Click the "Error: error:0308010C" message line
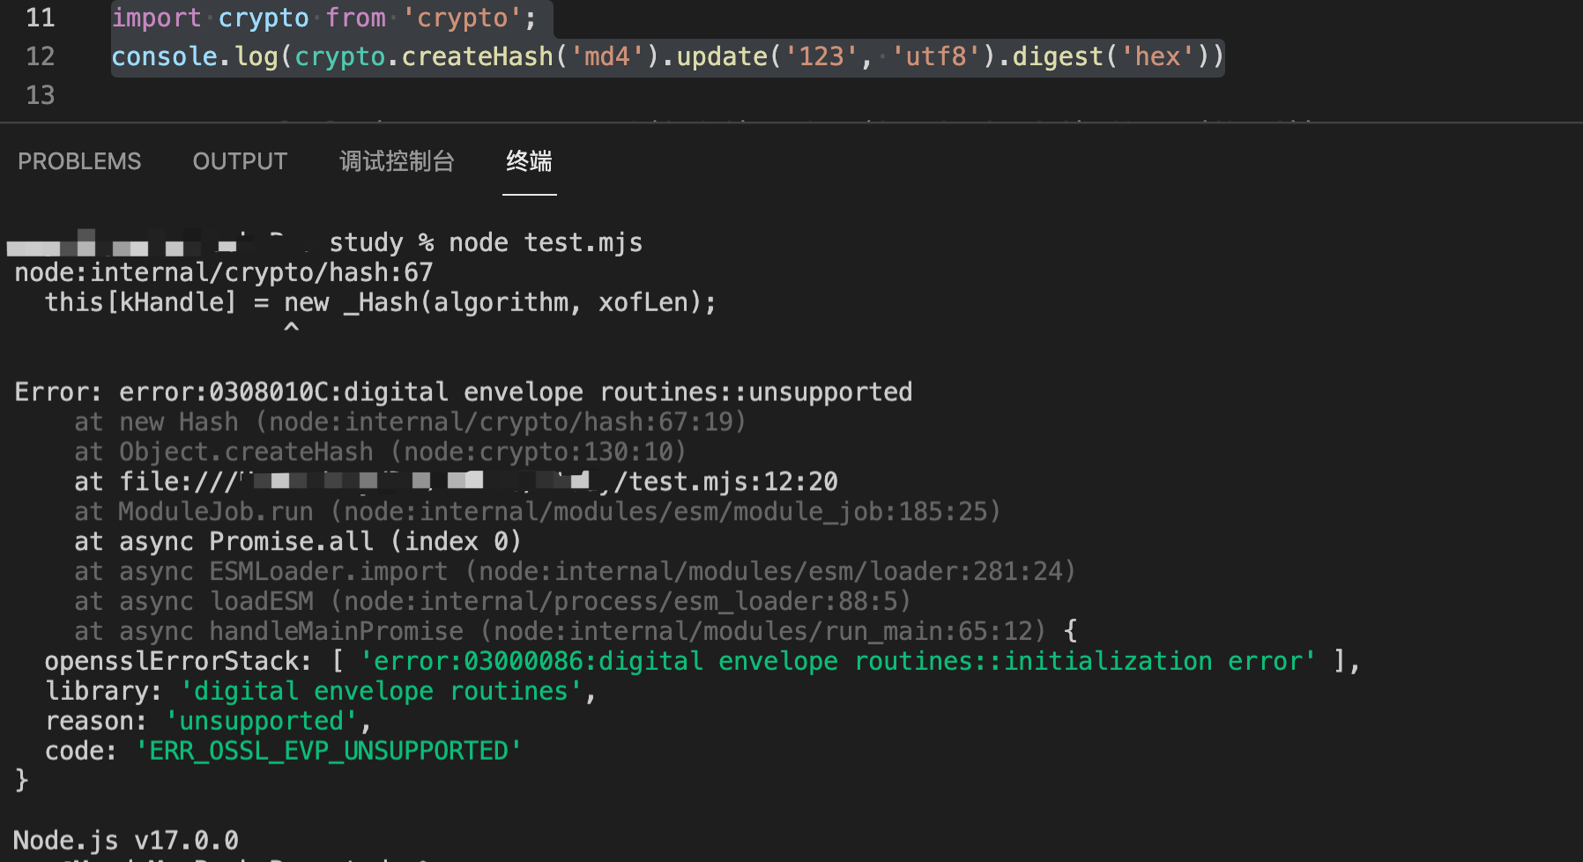This screenshot has width=1583, height=862. click(464, 392)
